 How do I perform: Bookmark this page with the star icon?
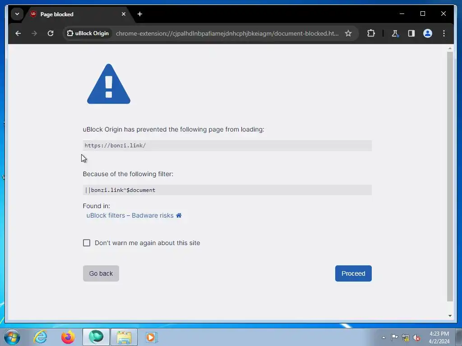tap(348, 33)
